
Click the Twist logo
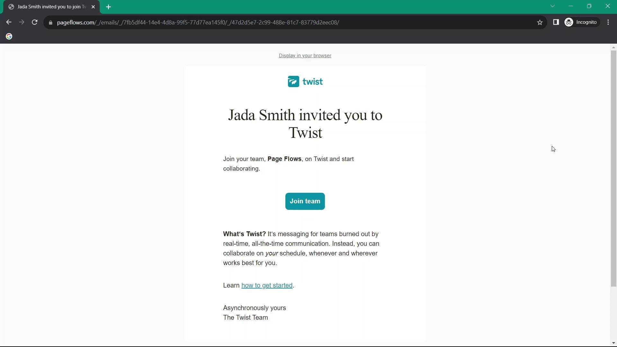coord(305,82)
